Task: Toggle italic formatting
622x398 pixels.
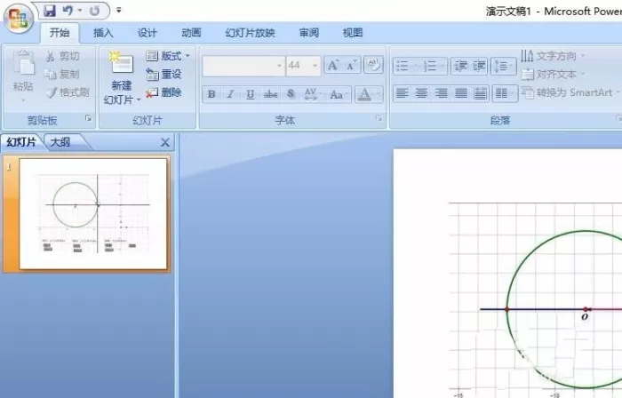Action: pos(230,94)
